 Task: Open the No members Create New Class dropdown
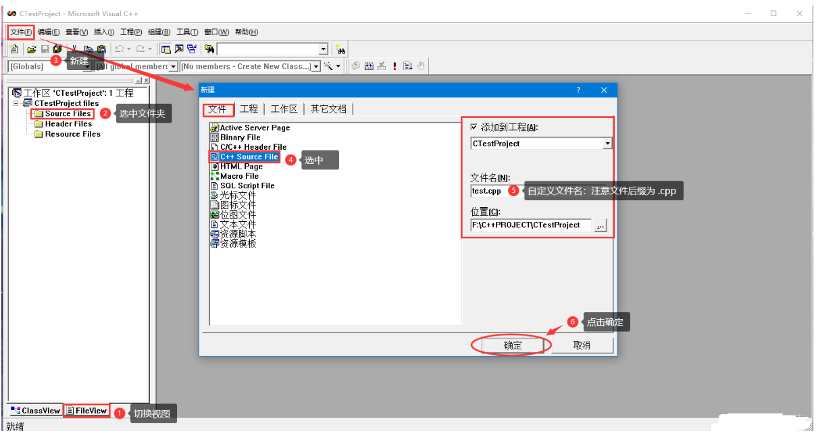coord(315,66)
